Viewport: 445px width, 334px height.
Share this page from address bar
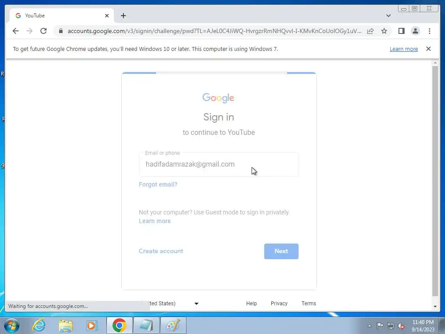[x=370, y=31]
